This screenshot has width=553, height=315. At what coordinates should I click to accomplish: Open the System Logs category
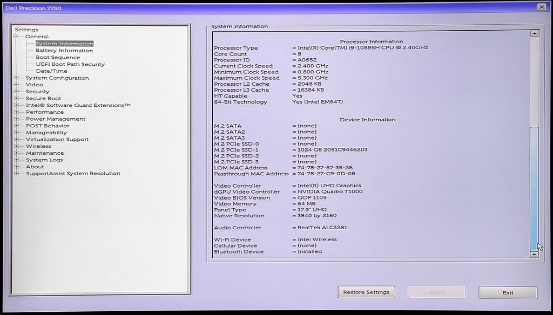[44, 160]
